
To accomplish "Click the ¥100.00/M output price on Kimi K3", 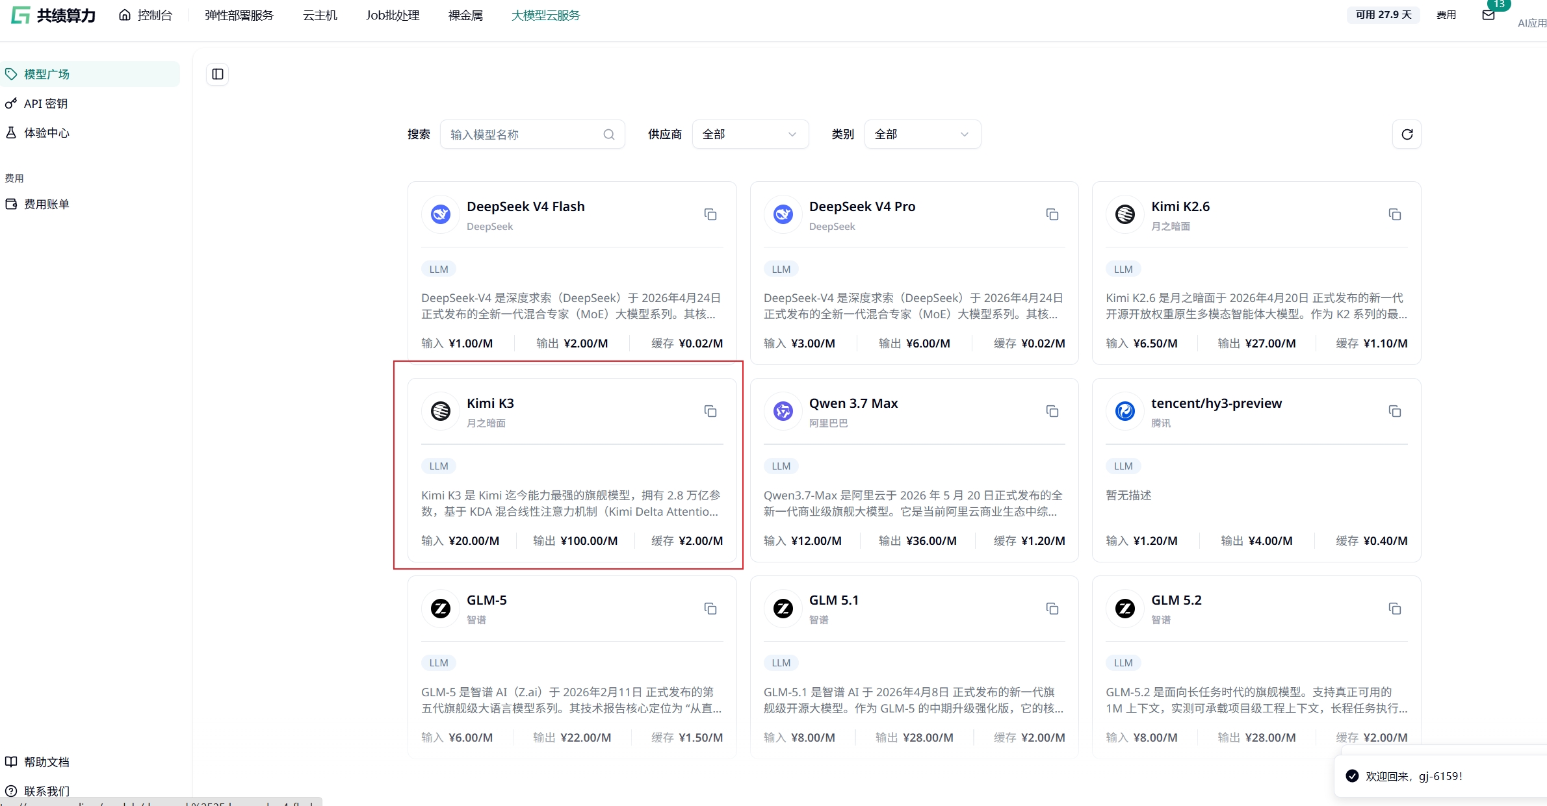I will point(589,540).
